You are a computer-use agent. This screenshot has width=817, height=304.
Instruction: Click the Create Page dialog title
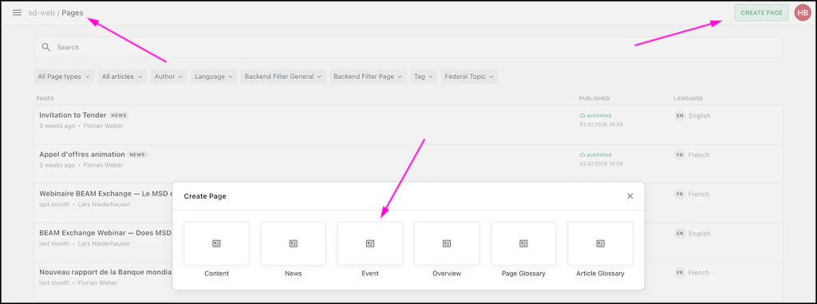[205, 196]
